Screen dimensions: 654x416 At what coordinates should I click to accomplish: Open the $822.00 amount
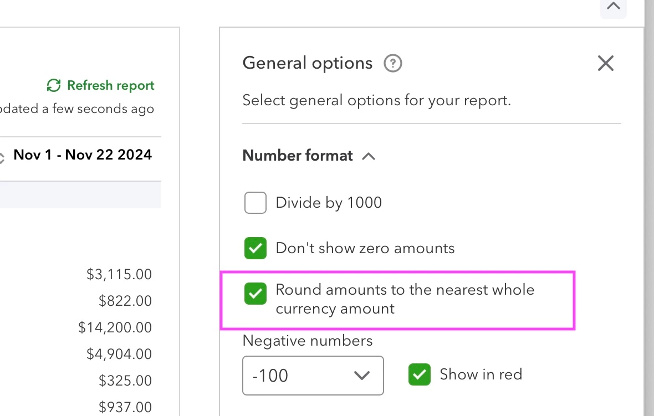125,301
